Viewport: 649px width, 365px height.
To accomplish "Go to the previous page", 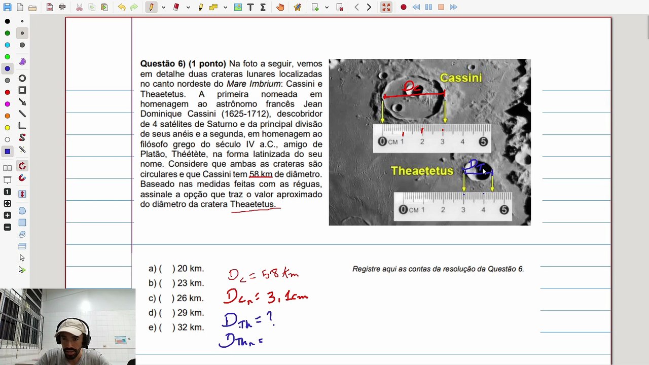I will click(357, 7).
